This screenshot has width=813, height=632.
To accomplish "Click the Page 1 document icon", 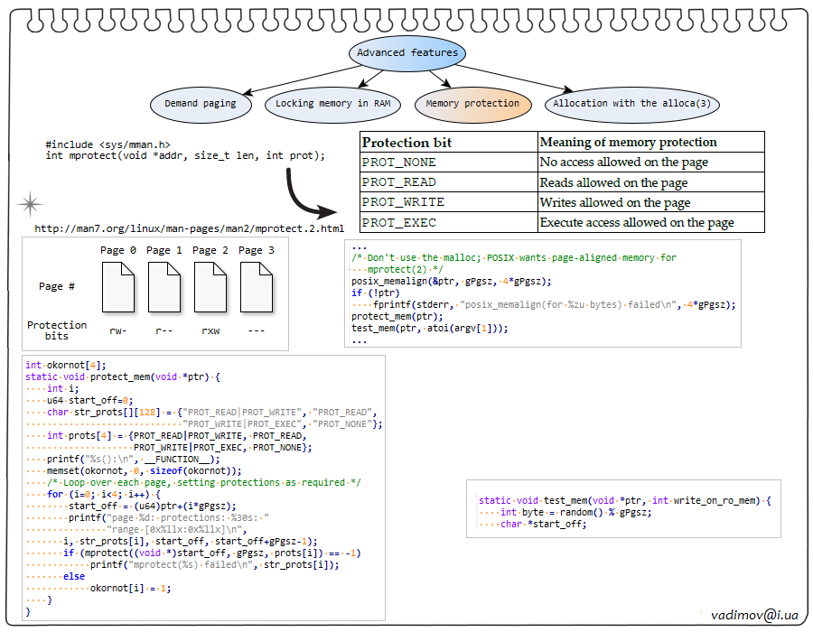I will (164, 287).
